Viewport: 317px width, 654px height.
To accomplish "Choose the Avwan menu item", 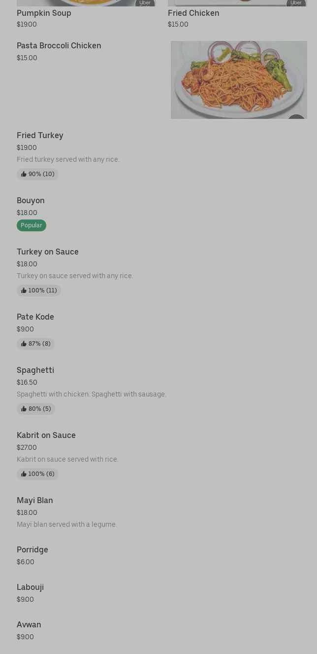I will pos(29,625).
